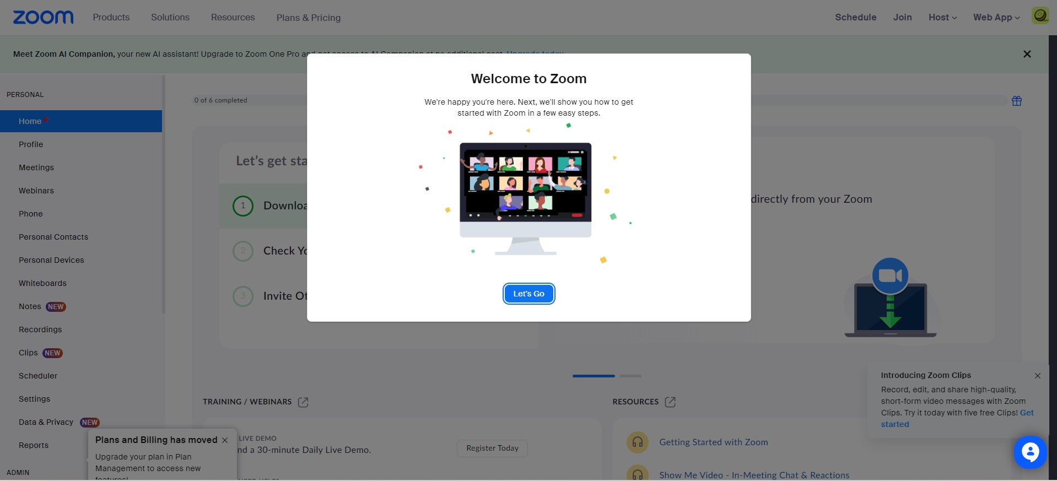
Task: Click the NEW badge next to Notes
Action: click(56, 307)
